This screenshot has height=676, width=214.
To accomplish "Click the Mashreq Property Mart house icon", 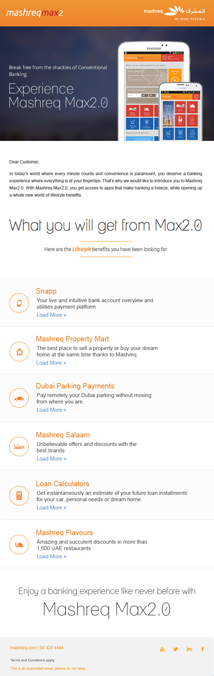I will (x=19, y=352).
